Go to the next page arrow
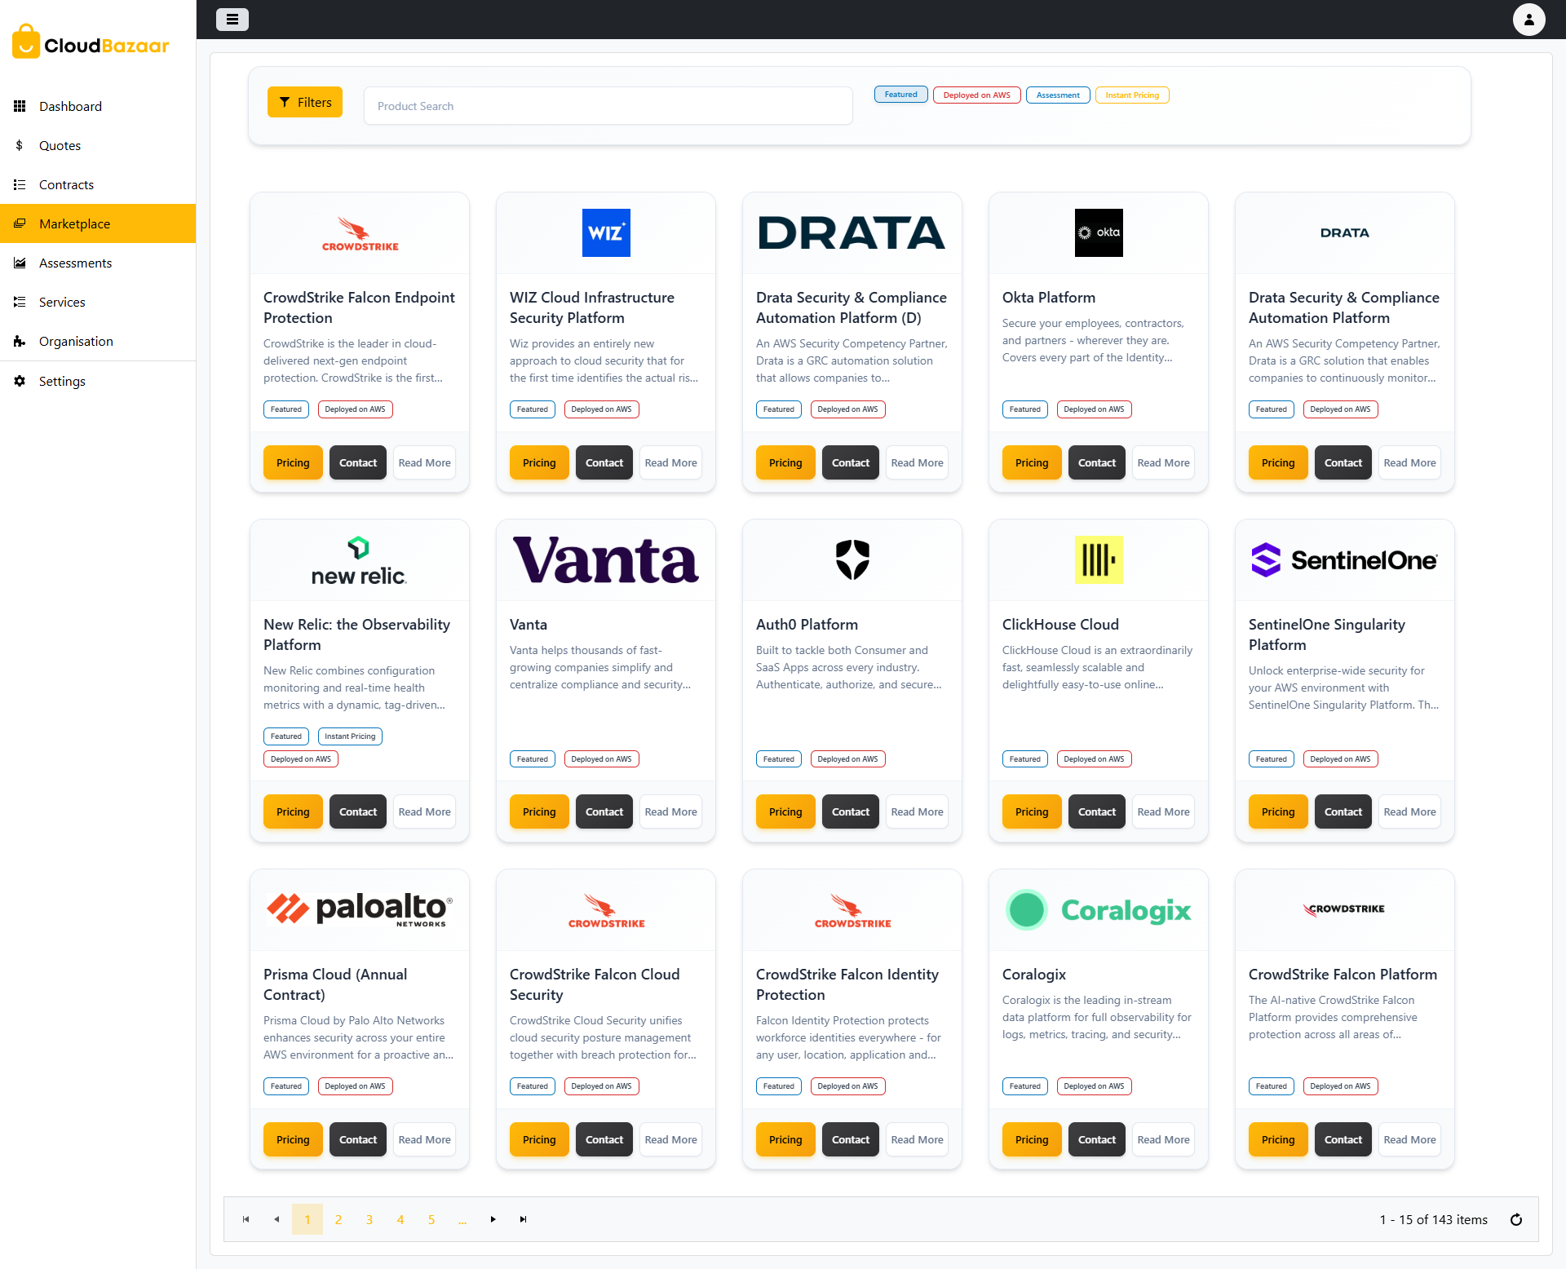The image size is (1566, 1269). (x=493, y=1219)
